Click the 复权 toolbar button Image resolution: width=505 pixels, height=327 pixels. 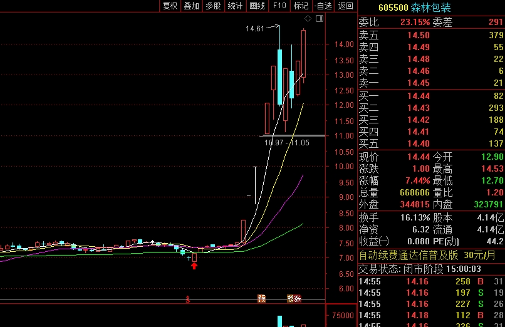pos(170,6)
